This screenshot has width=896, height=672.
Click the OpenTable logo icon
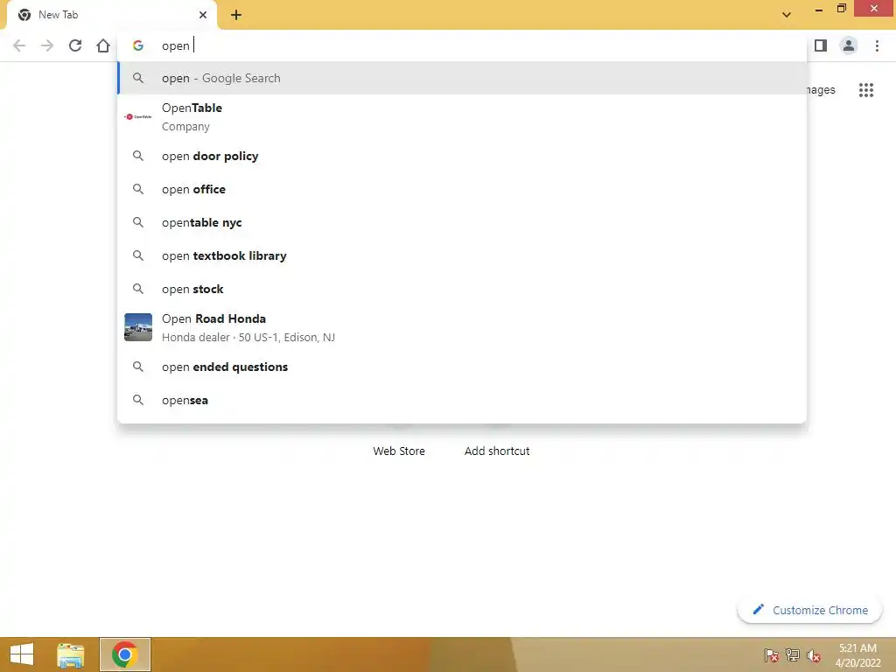point(137,116)
